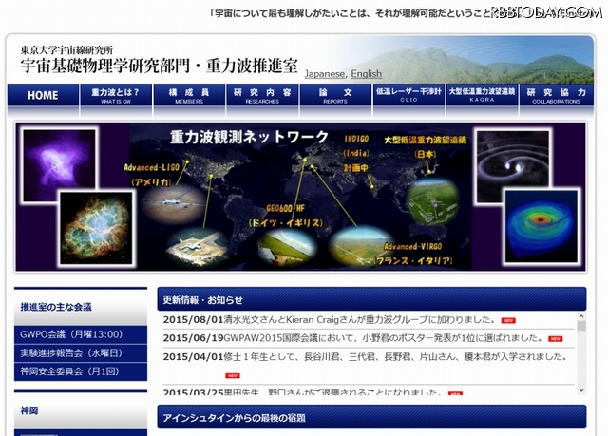Click NEW badge beside 2015/06/19 entry

(x=555, y=339)
